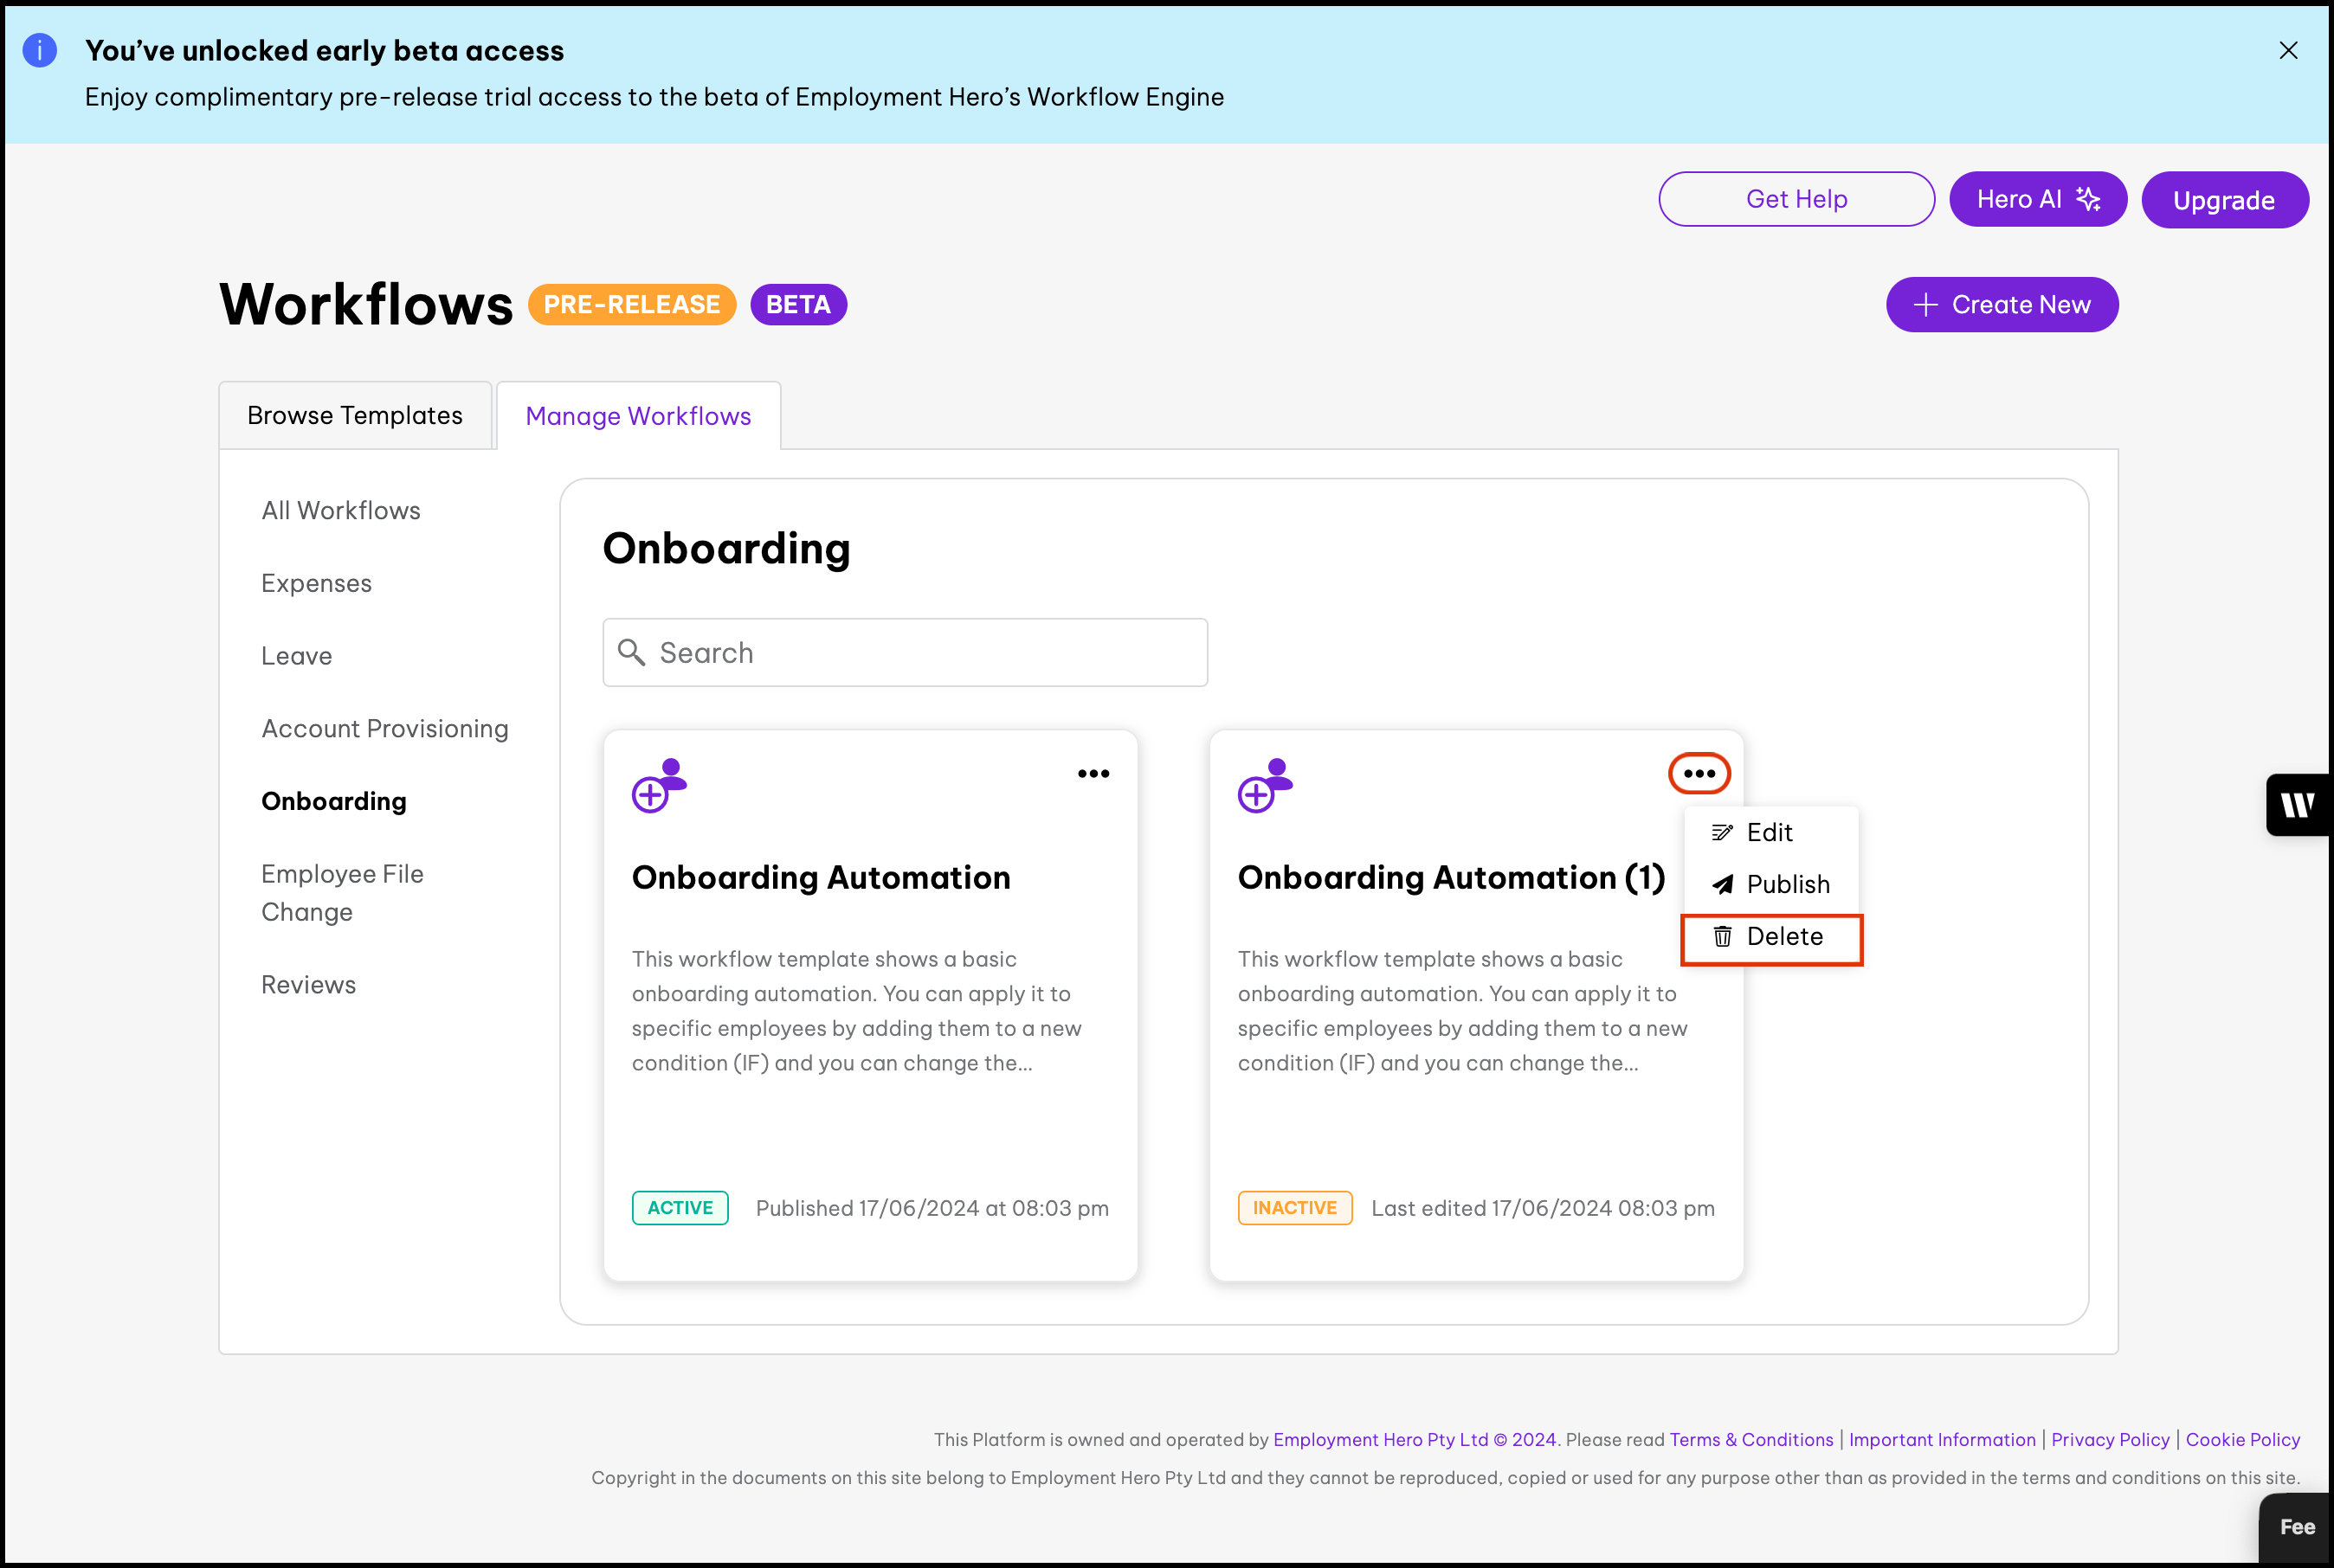The width and height of the screenshot is (2334, 1568).
Task: Choose Edit from the context menu
Action: 1768,832
